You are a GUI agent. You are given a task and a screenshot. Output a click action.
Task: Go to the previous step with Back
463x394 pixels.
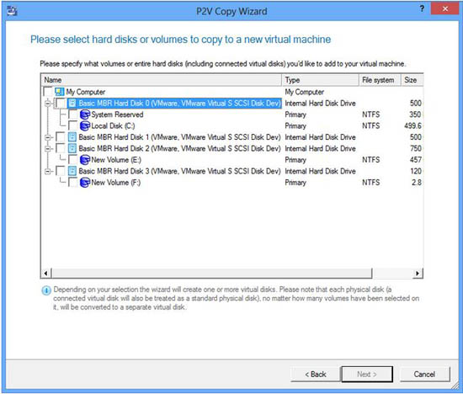point(316,374)
